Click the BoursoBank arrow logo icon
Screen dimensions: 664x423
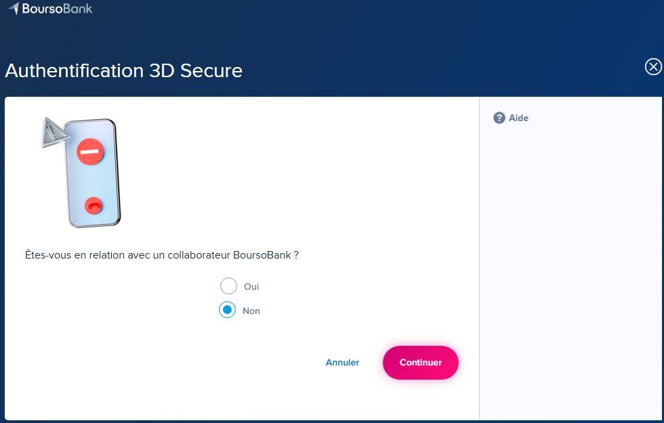tap(14, 9)
